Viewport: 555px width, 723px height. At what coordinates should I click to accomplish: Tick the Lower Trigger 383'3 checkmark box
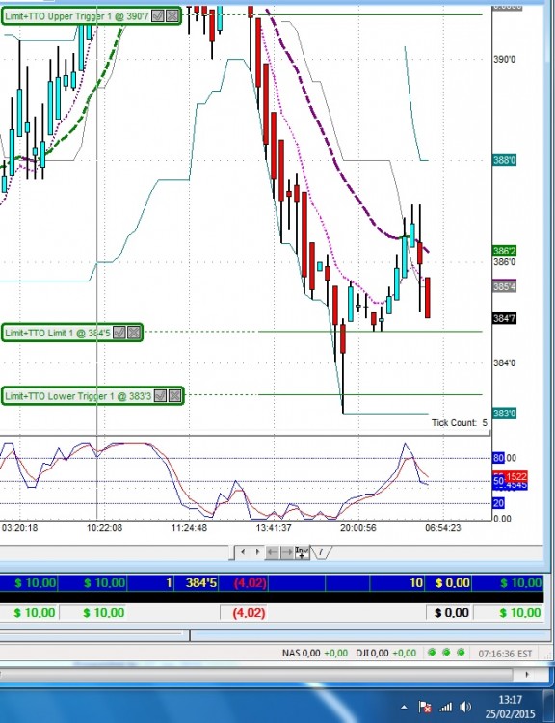160,395
